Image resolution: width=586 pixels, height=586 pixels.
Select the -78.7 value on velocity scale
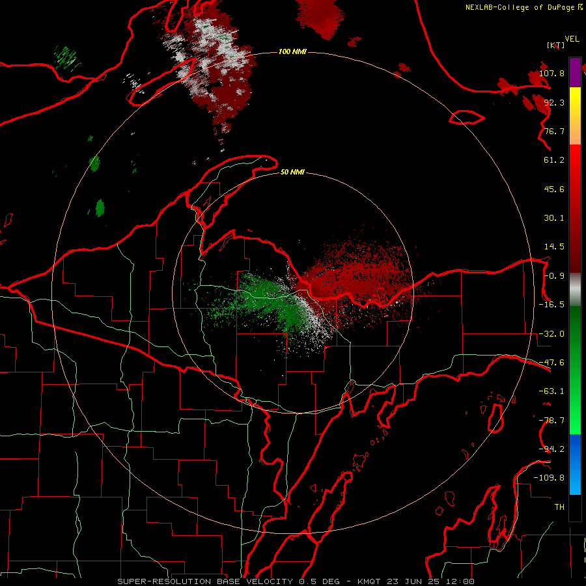(x=551, y=421)
